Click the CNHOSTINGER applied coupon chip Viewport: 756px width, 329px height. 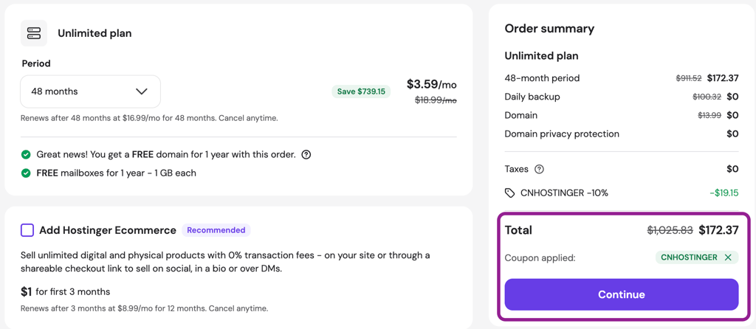[697, 257]
